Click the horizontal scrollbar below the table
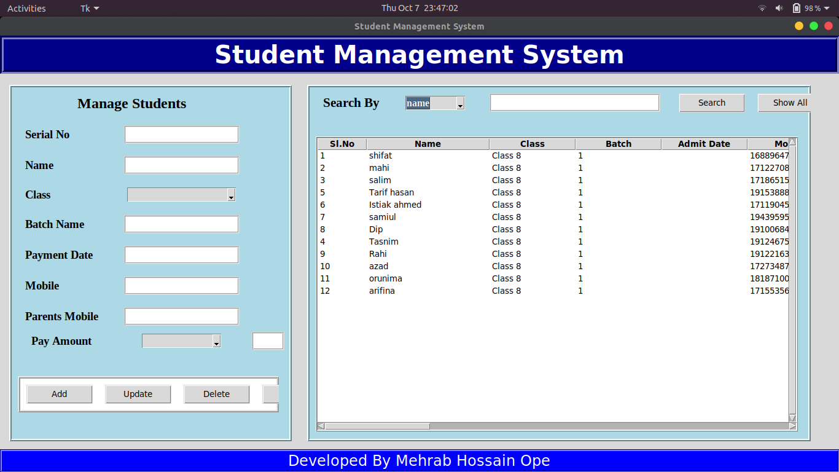 click(x=373, y=425)
